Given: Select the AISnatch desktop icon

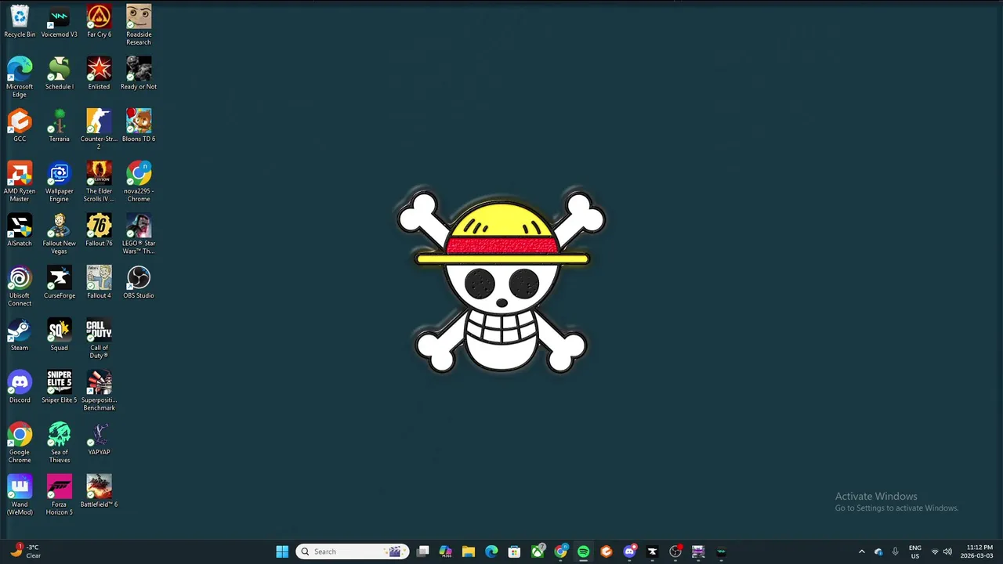Looking at the screenshot, I should (20, 230).
